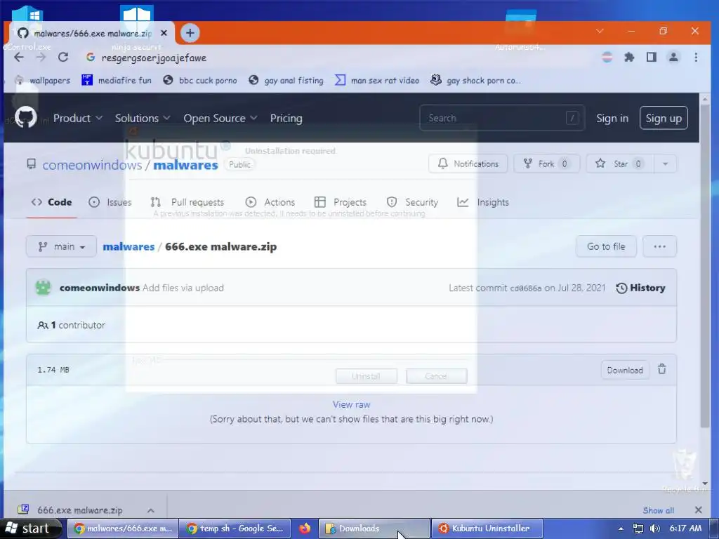The width and height of the screenshot is (719, 539).
Task: Expand the download item chevron menu
Action: (x=150, y=510)
